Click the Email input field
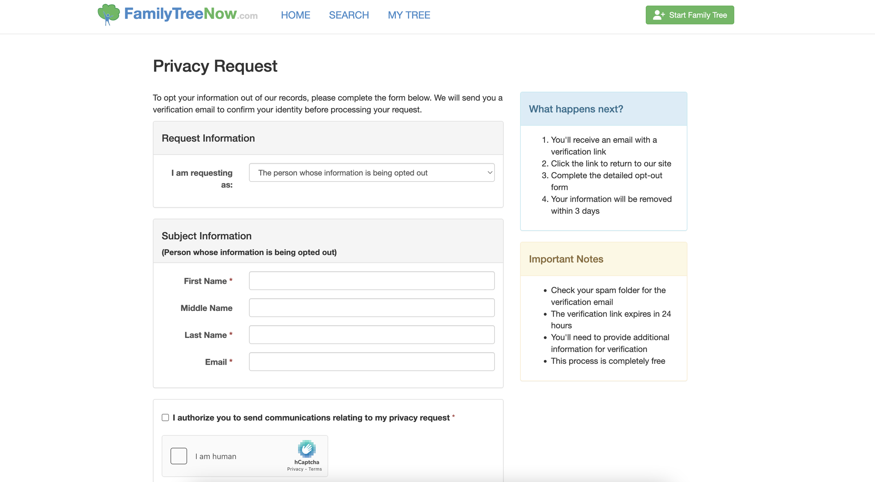The width and height of the screenshot is (875, 482). (371, 361)
